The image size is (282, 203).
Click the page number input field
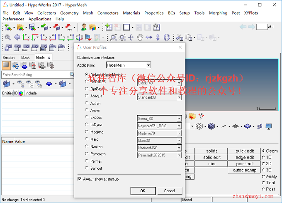pyautogui.click(x=262, y=27)
